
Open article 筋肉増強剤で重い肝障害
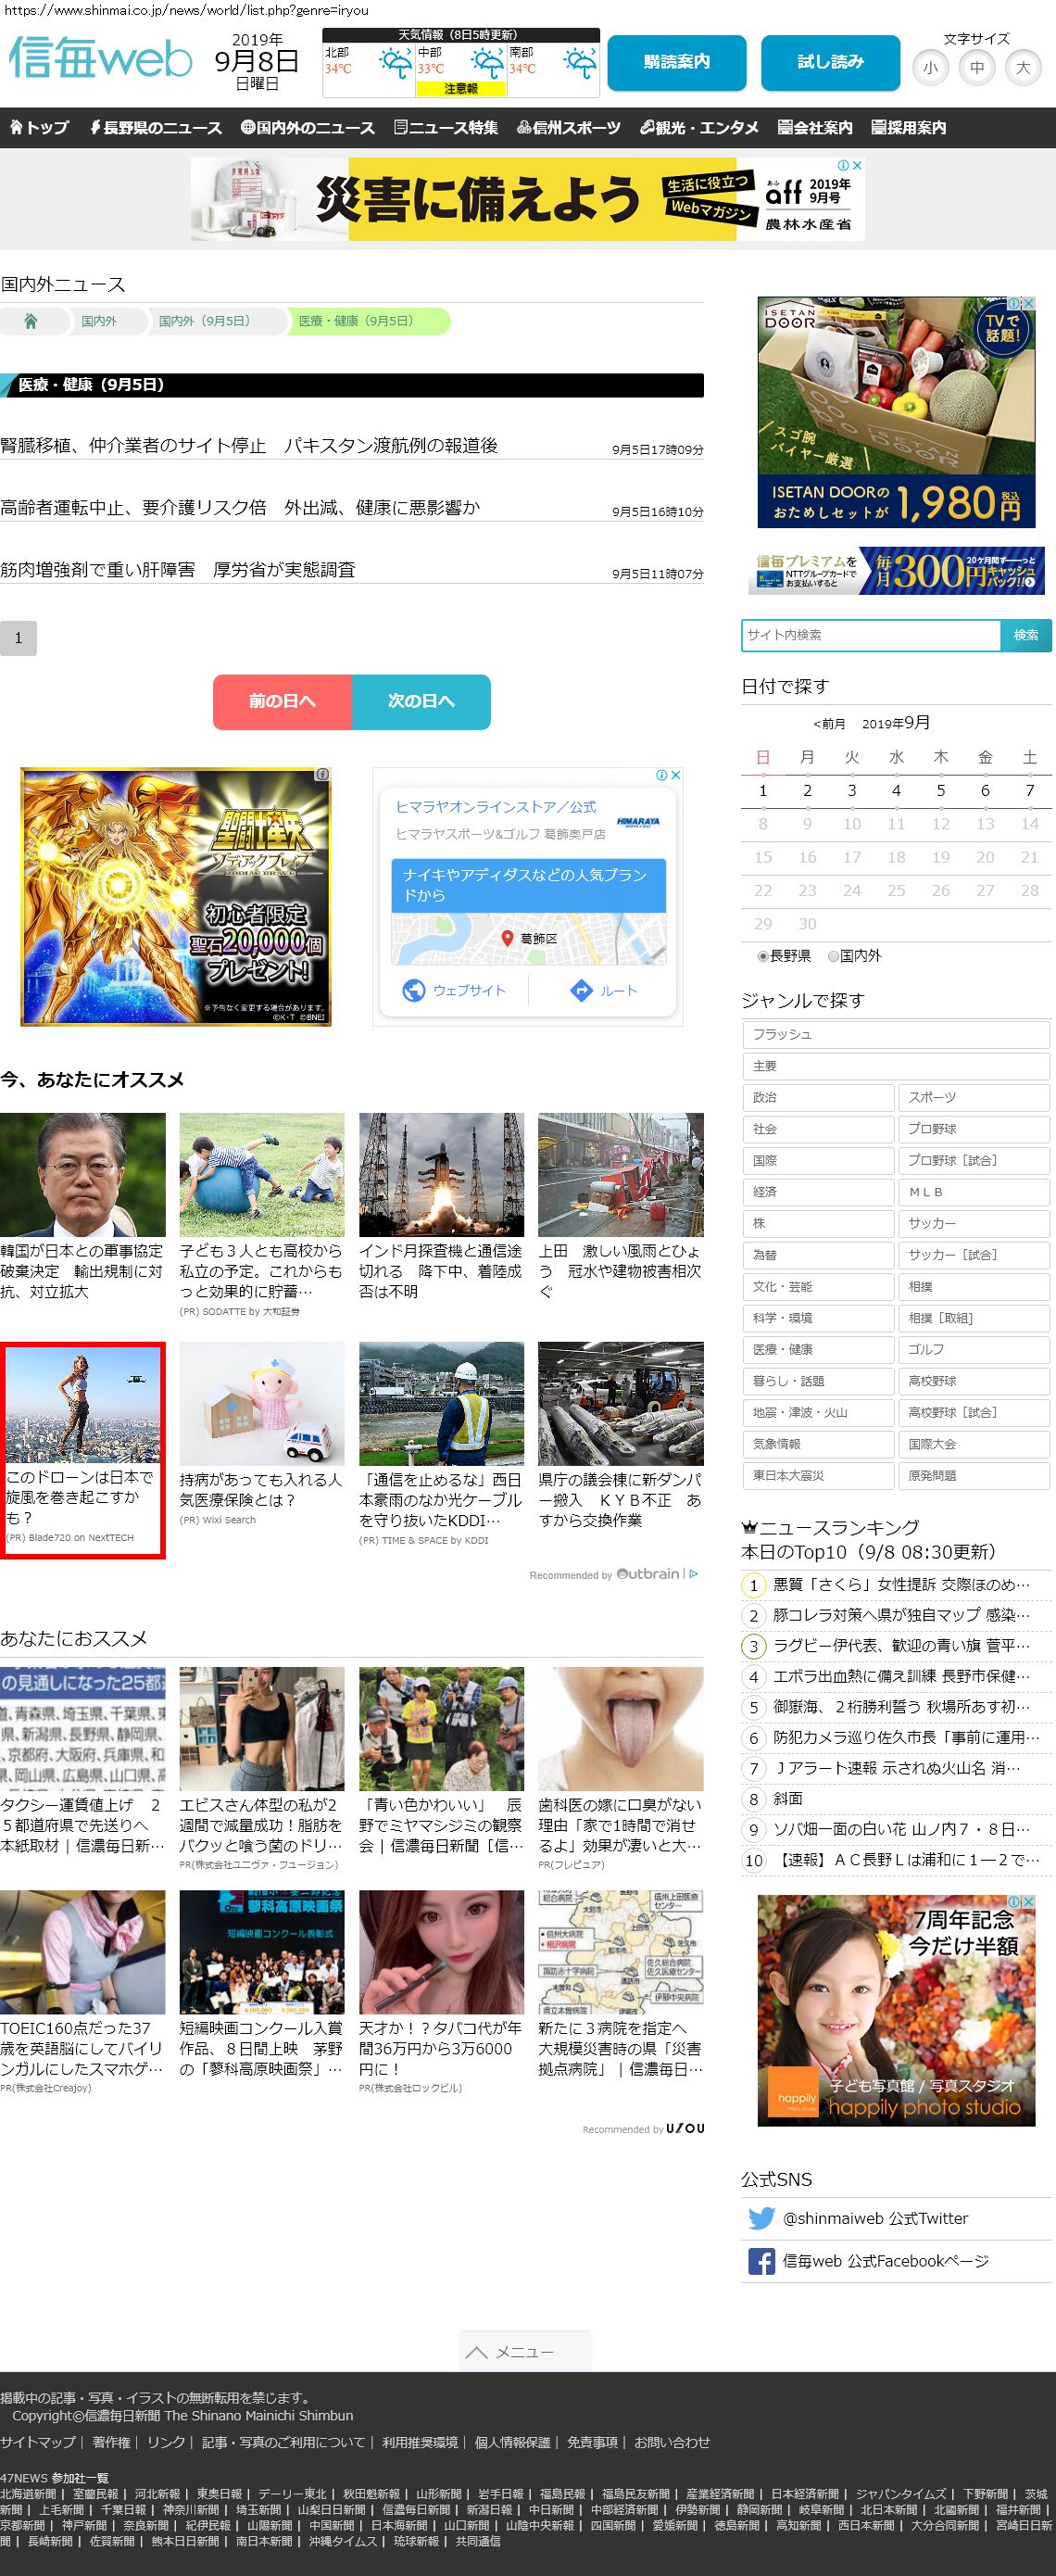(178, 569)
